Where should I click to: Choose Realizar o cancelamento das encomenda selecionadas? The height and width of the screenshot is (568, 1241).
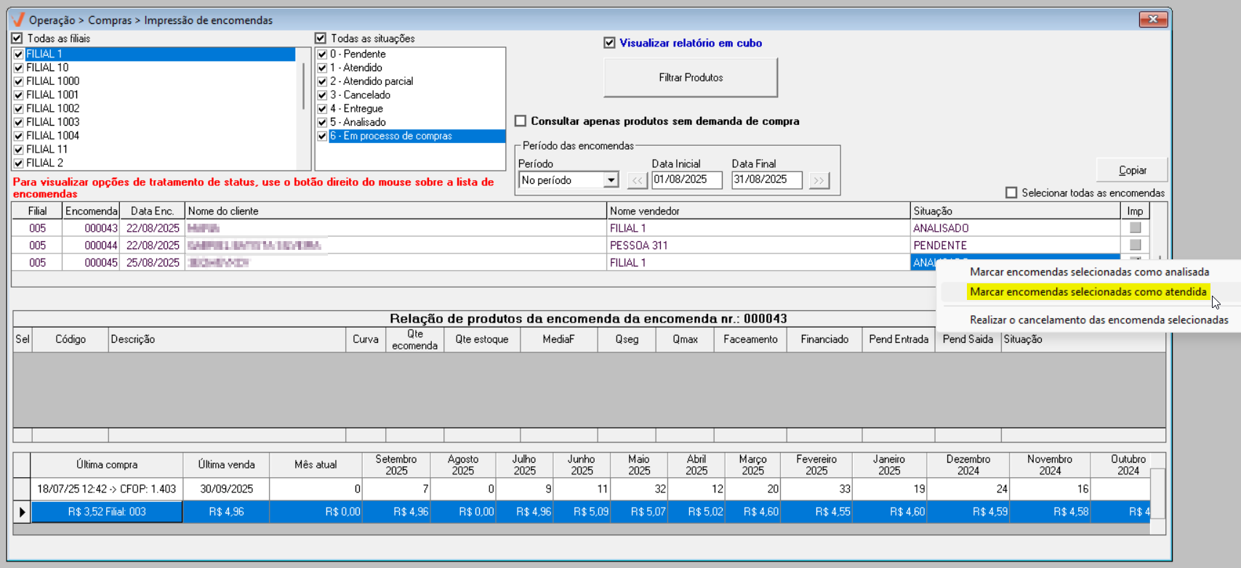(1099, 320)
